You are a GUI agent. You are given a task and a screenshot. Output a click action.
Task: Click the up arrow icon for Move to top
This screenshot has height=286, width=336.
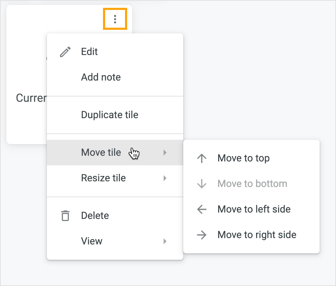[202, 158]
